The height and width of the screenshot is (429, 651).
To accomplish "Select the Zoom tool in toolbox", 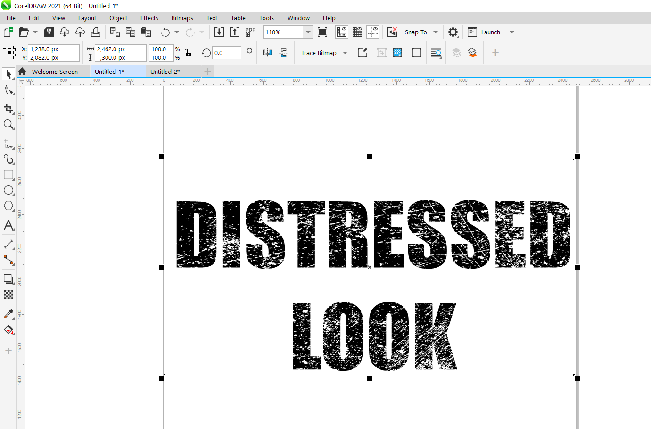I will pyautogui.click(x=8, y=125).
